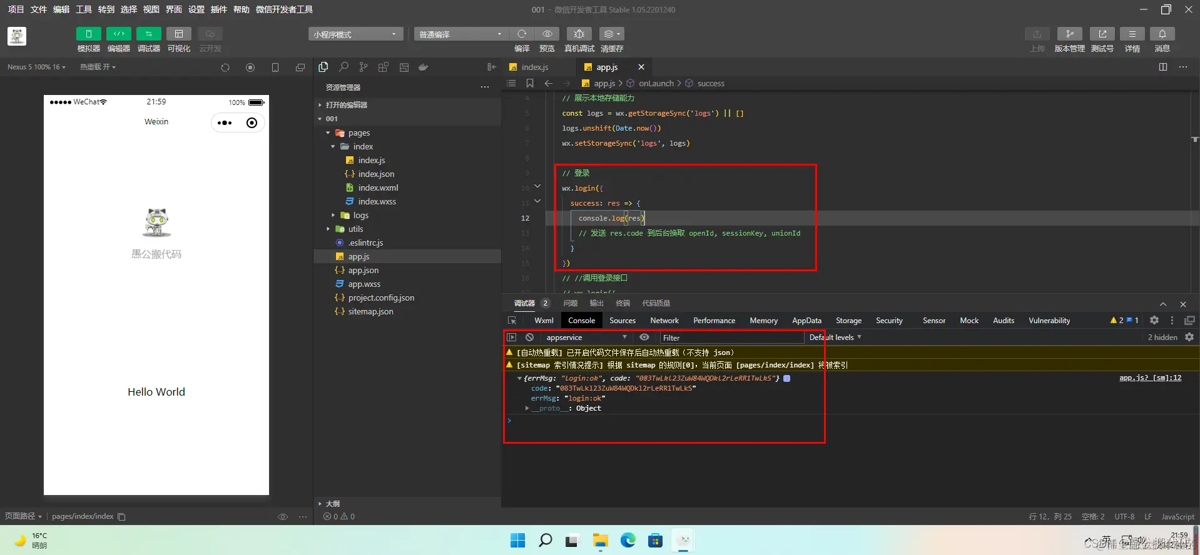Click the bookmark icon in editor toolbar
This screenshot has height=555, width=1200.
point(530,83)
